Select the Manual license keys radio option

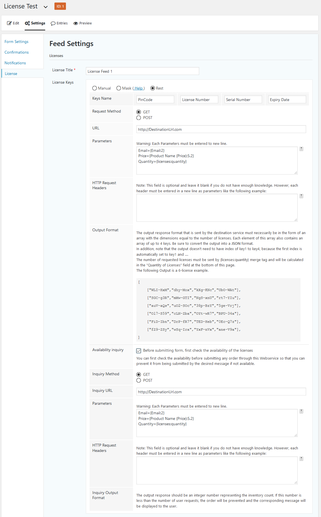pos(95,88)
